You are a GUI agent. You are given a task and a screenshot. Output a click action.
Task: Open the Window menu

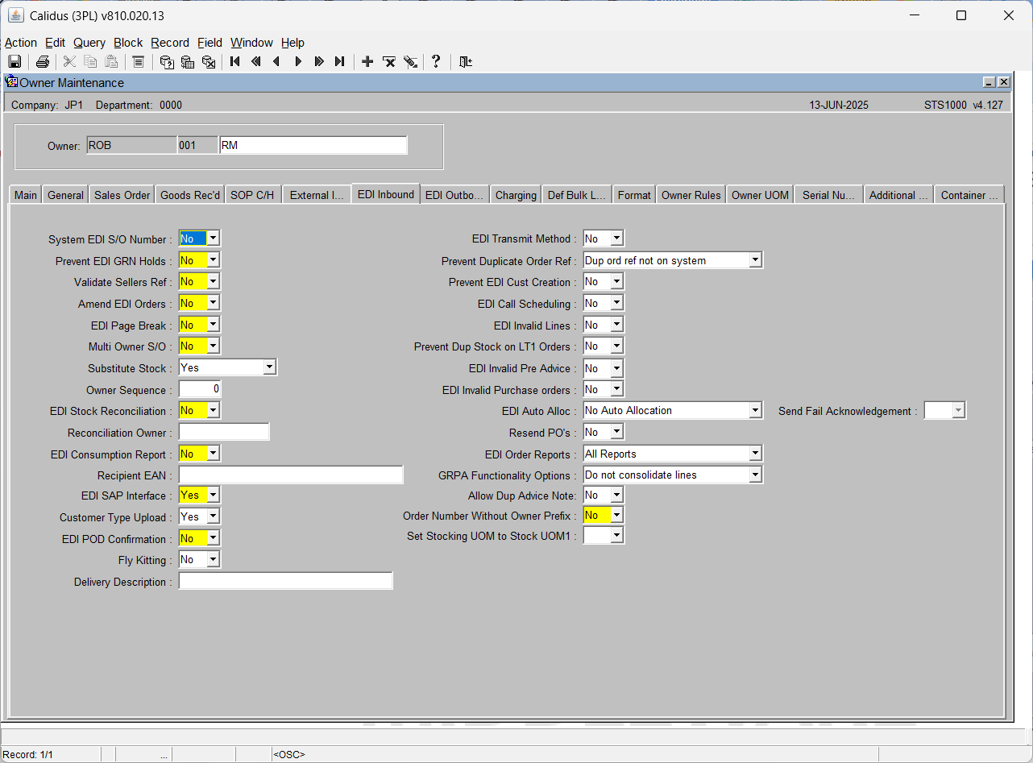[x=252, y=43]
